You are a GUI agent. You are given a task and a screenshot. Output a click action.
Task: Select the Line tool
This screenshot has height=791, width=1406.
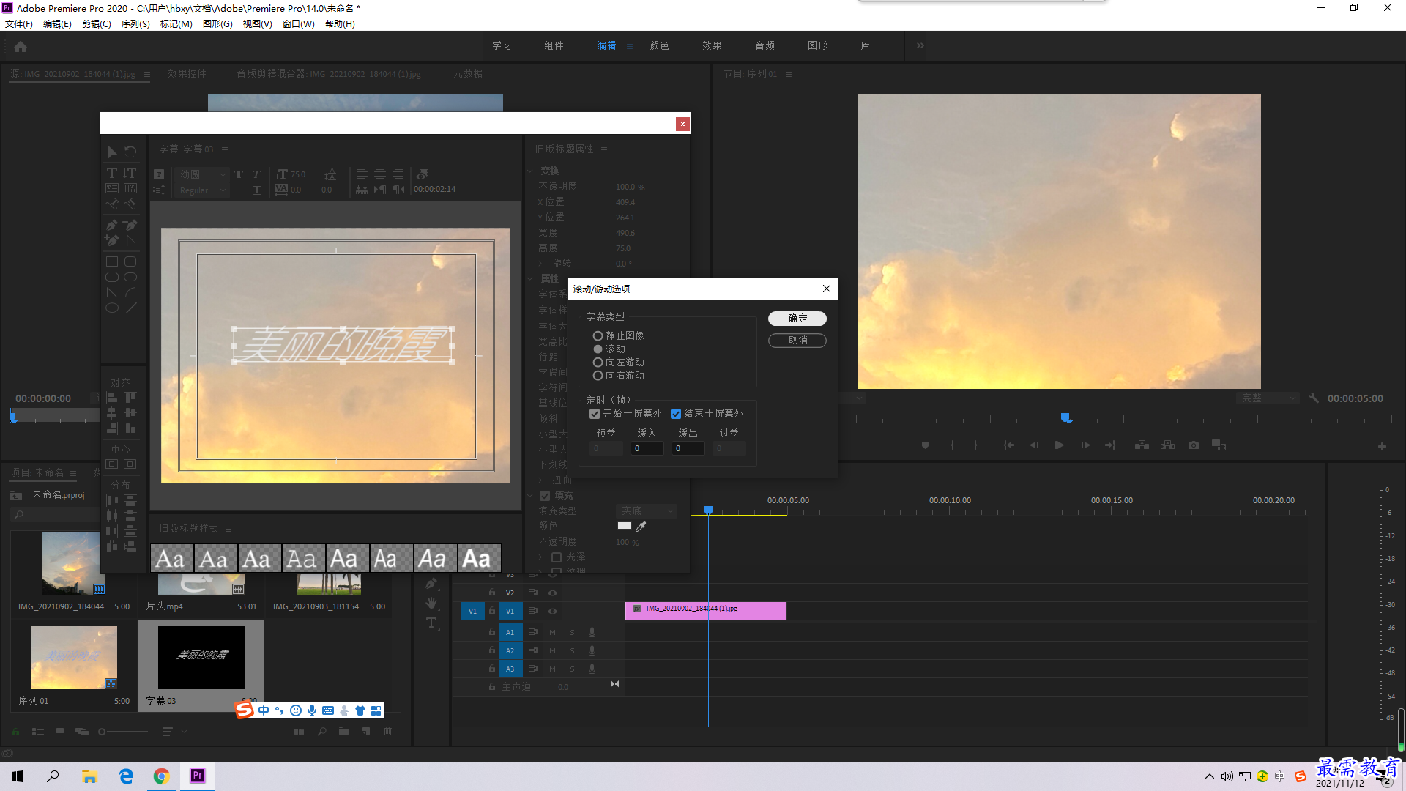[130, 308]
